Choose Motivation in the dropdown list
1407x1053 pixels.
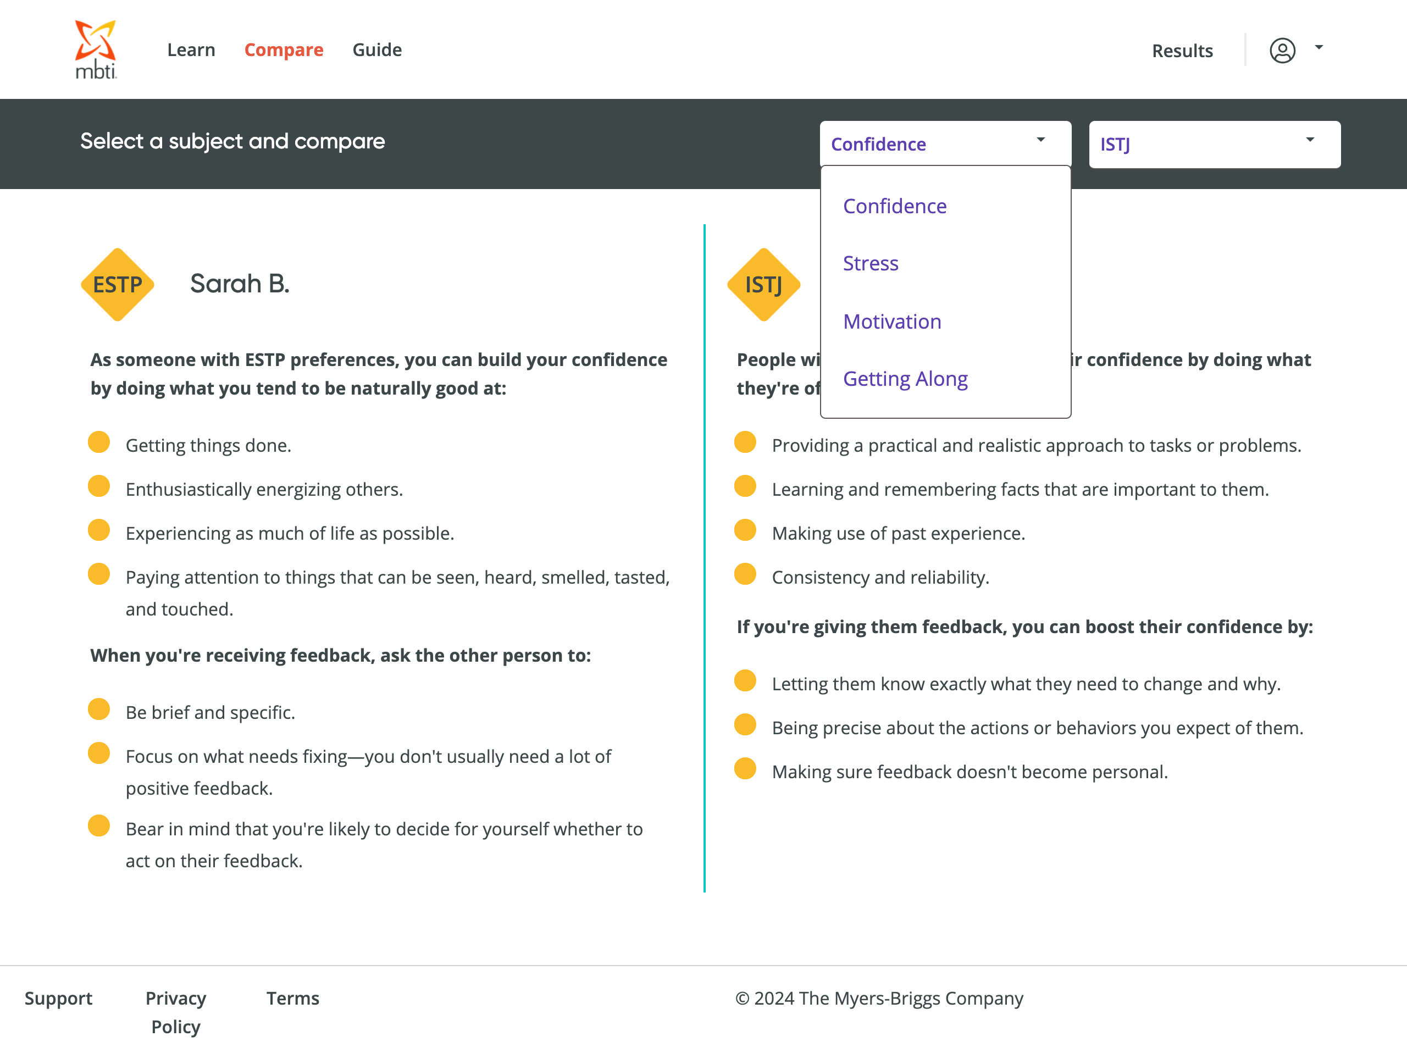point(892,322)
